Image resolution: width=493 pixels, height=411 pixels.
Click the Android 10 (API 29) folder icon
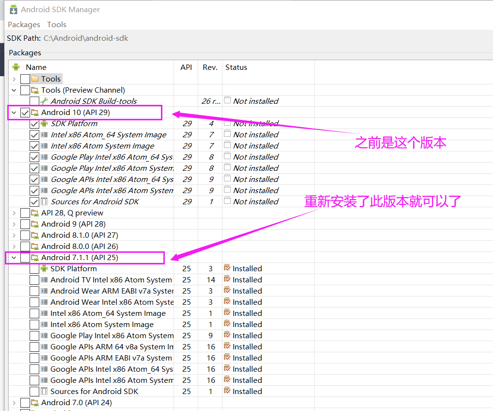(x=35, y=113)
